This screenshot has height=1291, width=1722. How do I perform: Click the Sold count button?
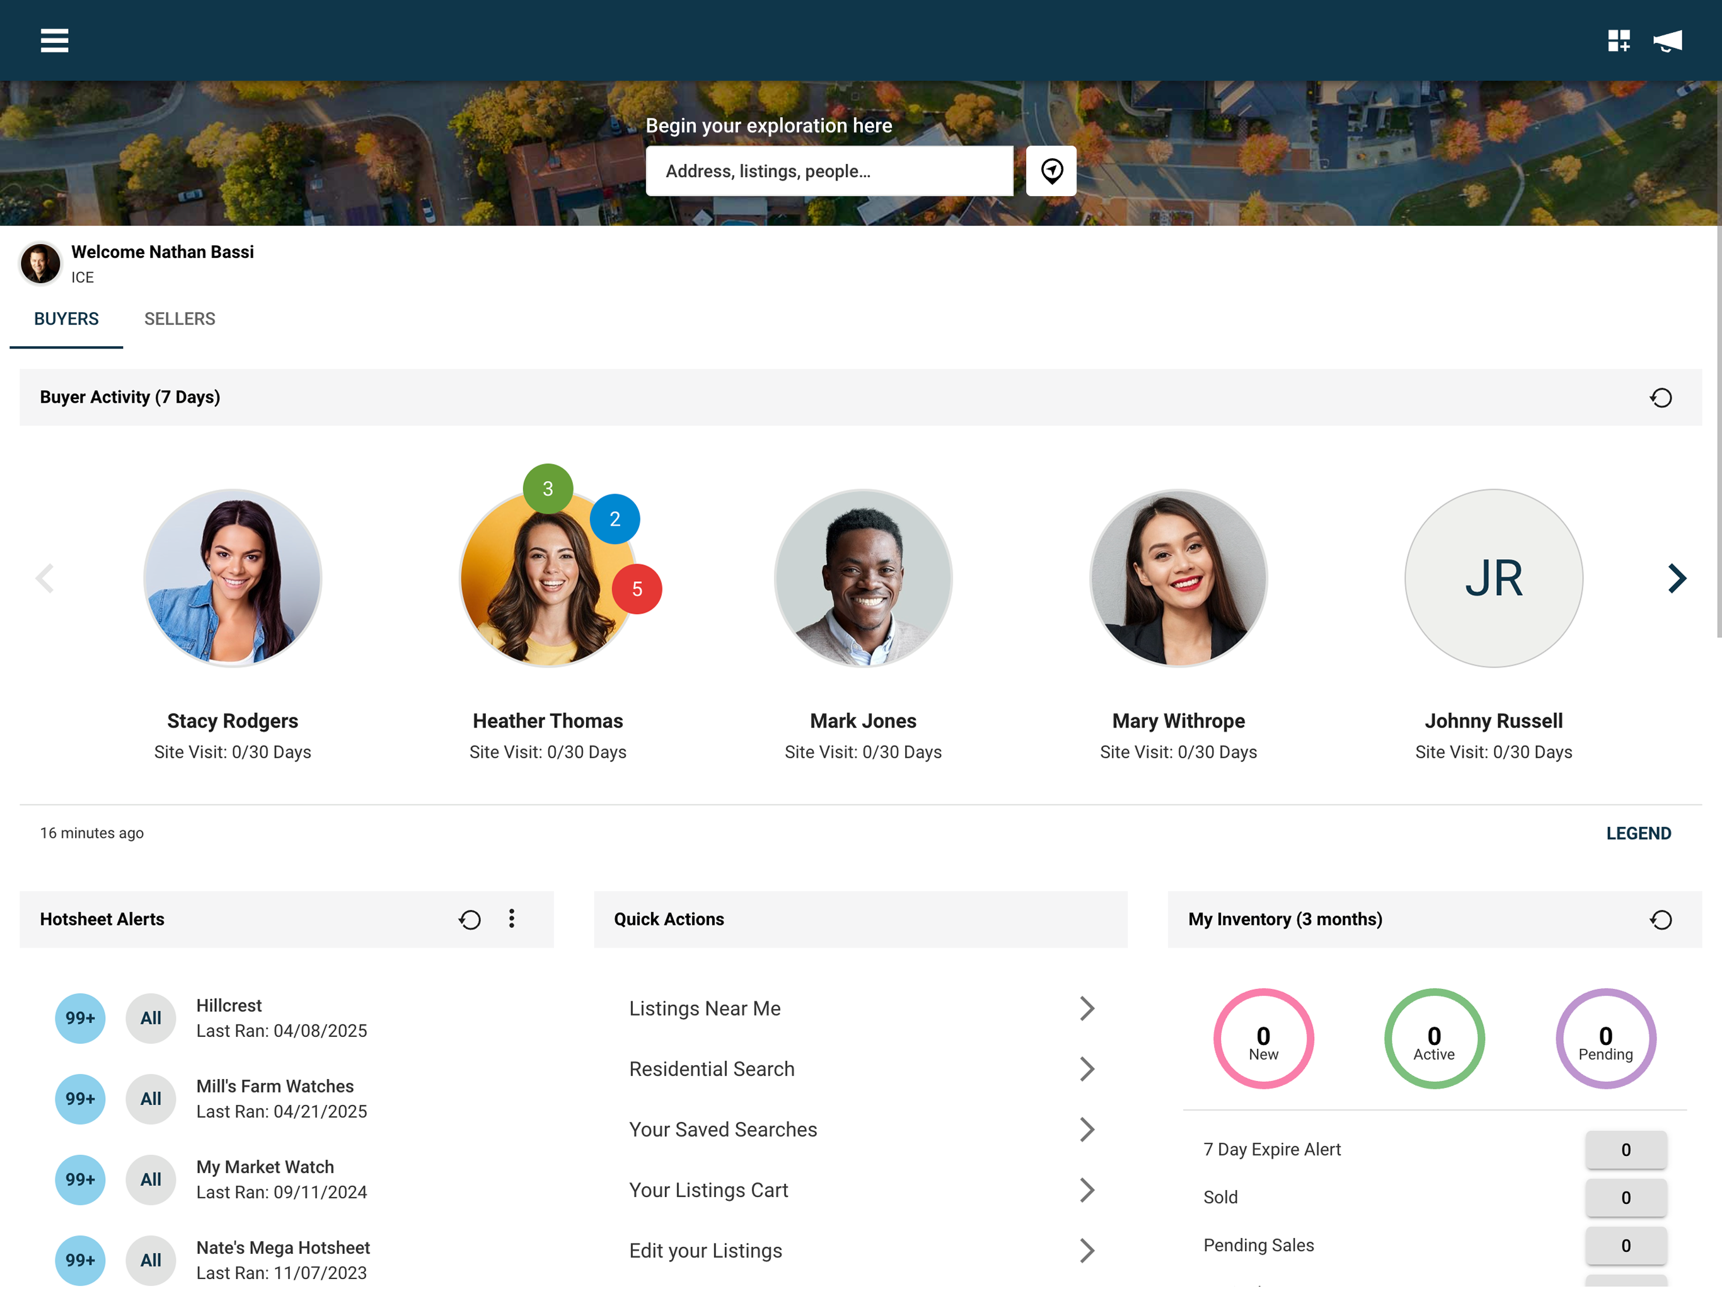coord(1626,1198)
